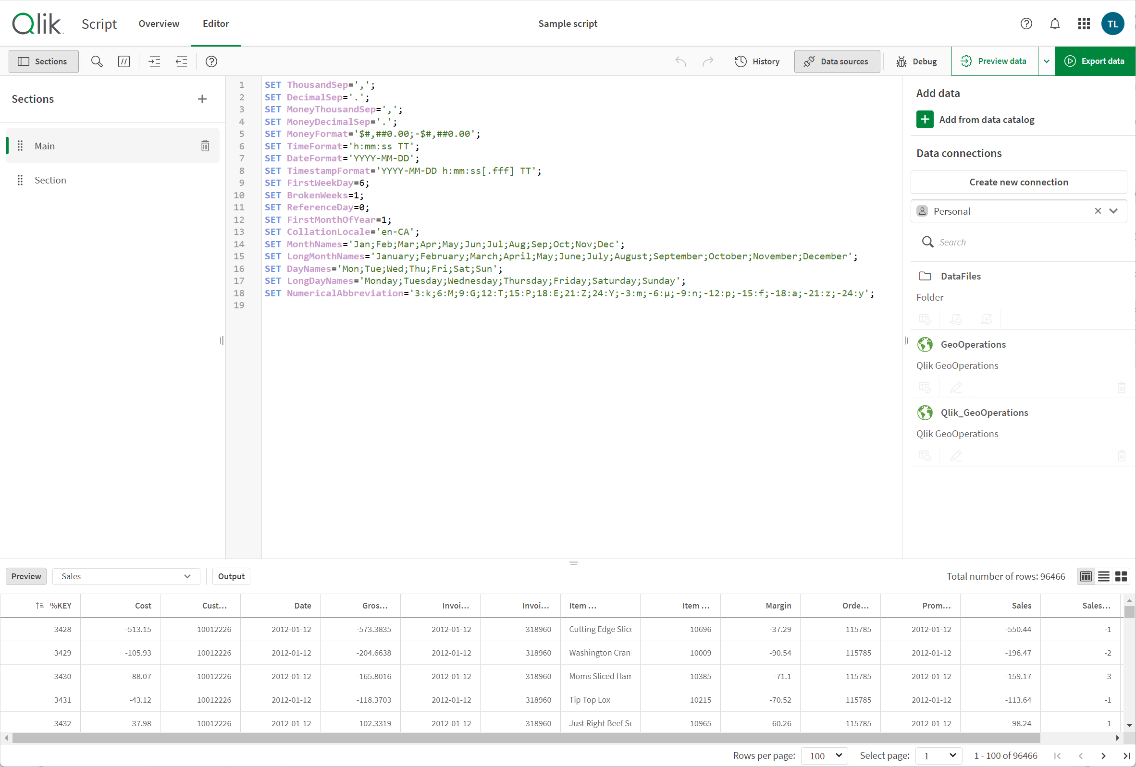The image size is (1136, 767).
Task: Select the Editor tab
Action: (x=216, y=23)
